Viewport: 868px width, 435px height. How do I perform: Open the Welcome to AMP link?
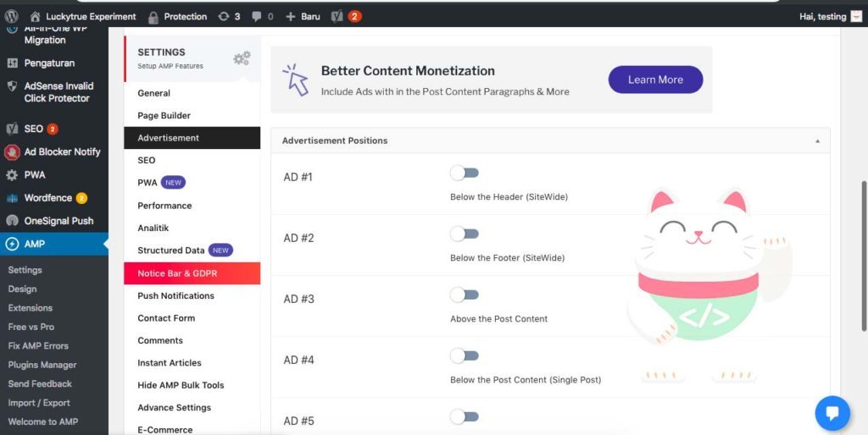coord(43,421)
